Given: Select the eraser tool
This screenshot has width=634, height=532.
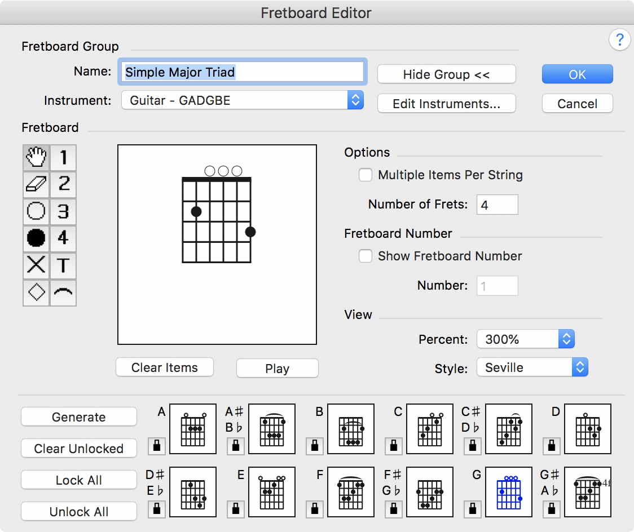Looking at the screenshot, I should 36,185.
